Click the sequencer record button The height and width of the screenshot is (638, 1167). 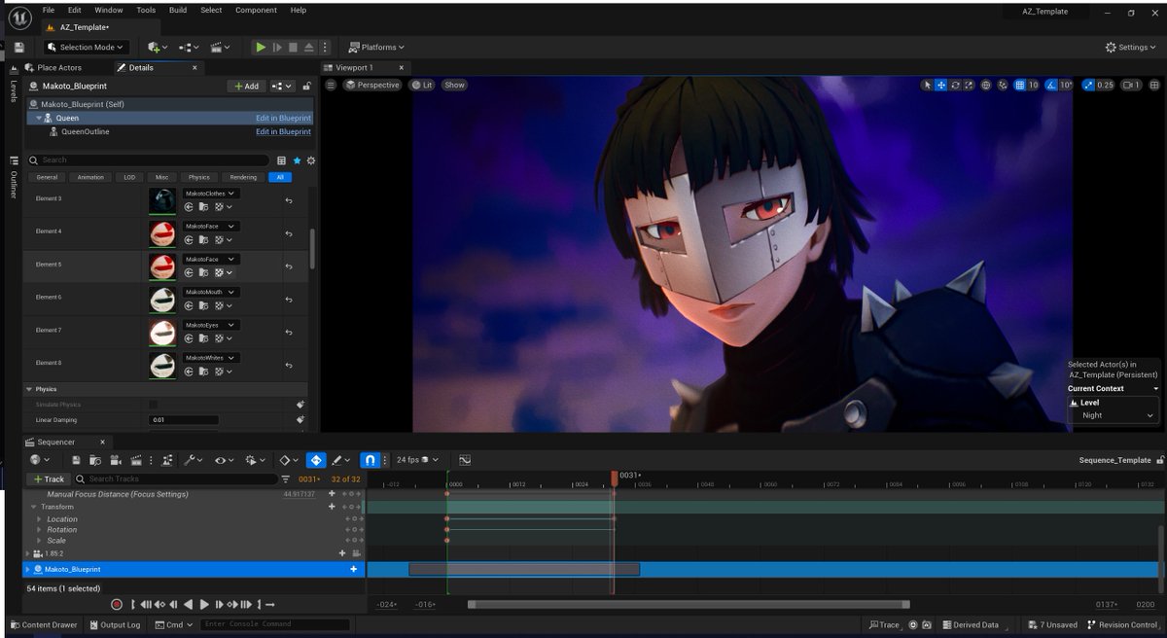coord(117,604)
